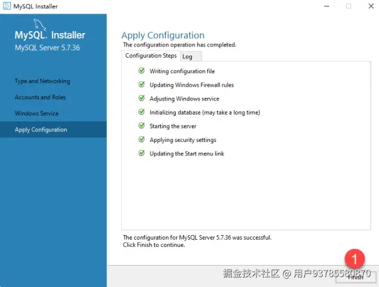Viewport: 379px width, 287px height.
Task: Select the Configuration Steps tab
Action: tap(151, 56)
